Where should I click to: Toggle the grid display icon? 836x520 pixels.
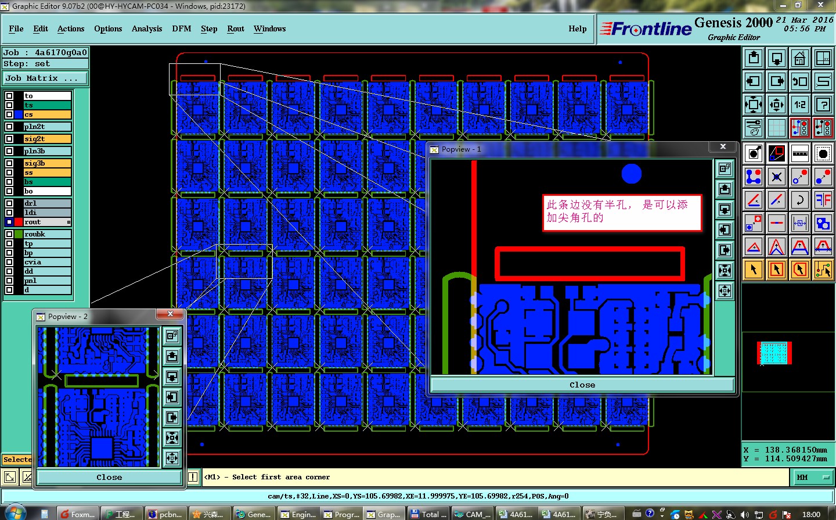777,127
